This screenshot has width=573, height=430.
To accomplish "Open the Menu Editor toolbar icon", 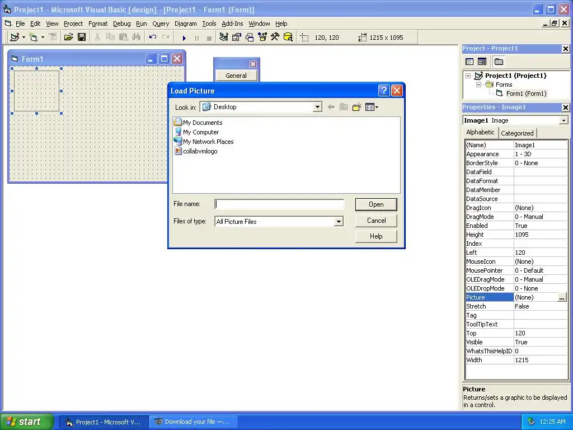I will point(53,37).
